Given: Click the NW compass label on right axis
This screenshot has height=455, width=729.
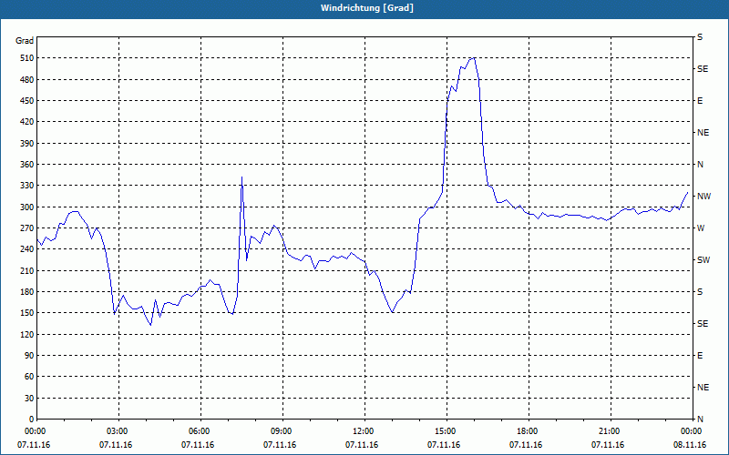Looking at the screenshot, I should point(703,197).
